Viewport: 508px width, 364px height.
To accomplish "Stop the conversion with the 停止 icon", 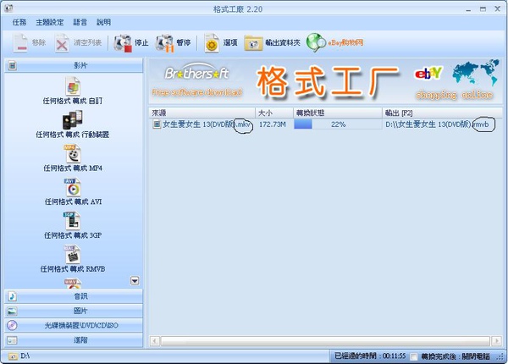I will [123, 42].
